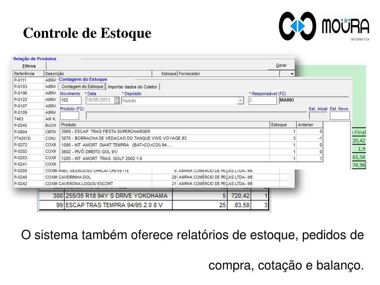Open the Filtros button in Relação de Produtos
Screen dimensions: 380x285
coord(29,66)
